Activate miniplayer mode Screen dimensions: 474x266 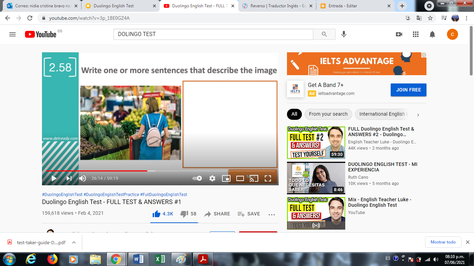coord(226,178)
